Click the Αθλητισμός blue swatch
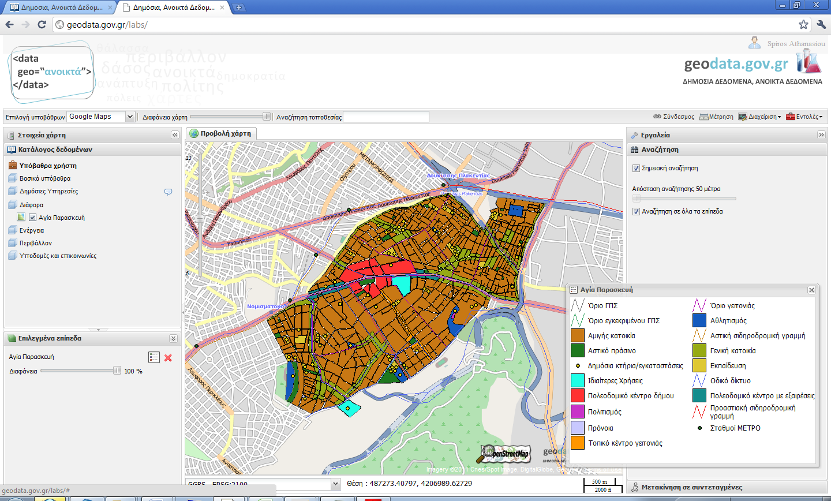 click(x=699, y=320)
